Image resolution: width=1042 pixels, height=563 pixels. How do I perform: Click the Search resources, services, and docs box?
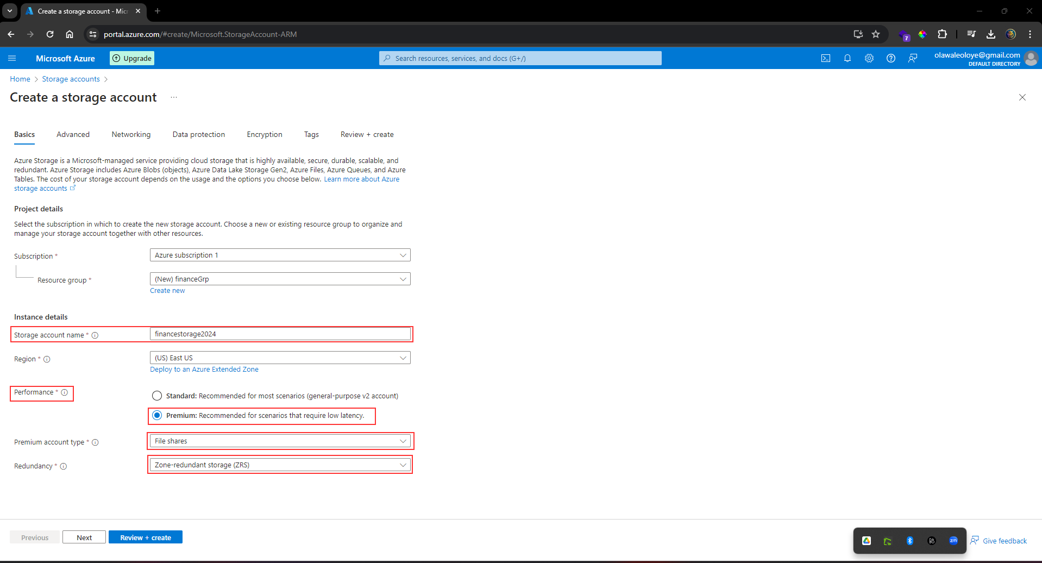(520, 58)
